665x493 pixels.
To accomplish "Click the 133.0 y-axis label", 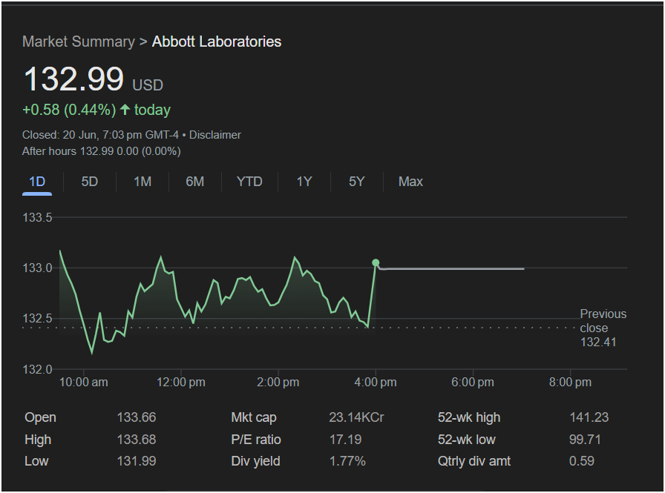I will coord(37,268).
